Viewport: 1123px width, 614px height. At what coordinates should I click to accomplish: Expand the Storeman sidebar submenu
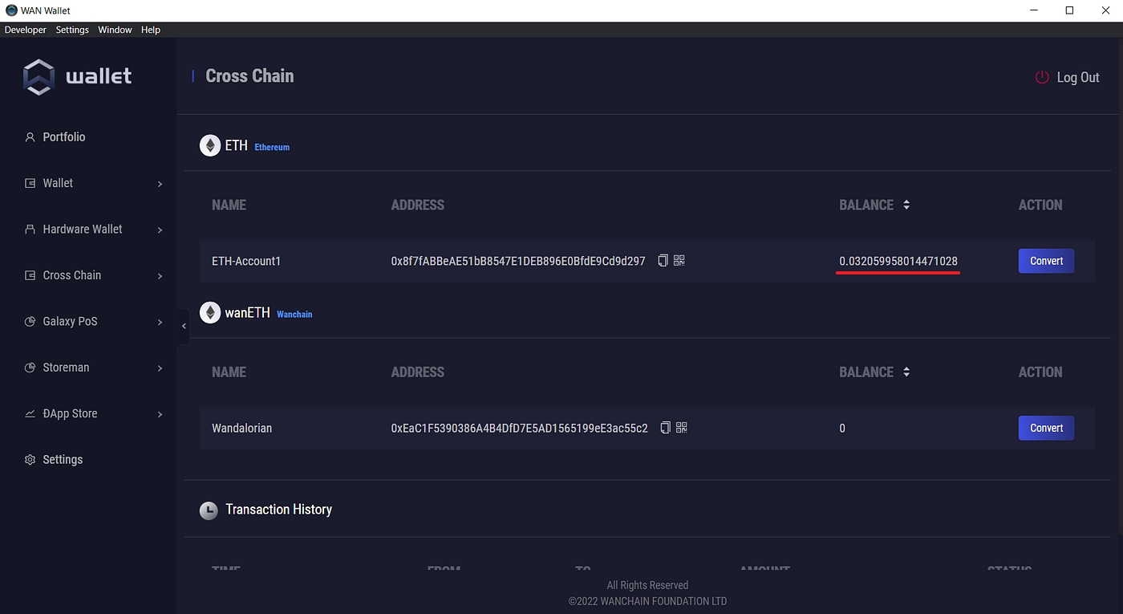pyautogui.click(x=160, y=368)
